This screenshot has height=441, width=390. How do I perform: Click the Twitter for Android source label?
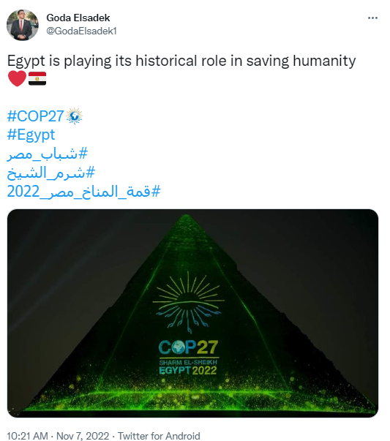click(159, 436)
